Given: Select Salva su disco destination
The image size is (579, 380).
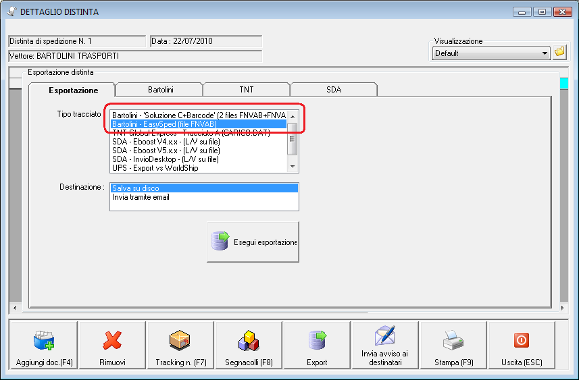Looking at the screenshot, I should click(x=204, y=188).
